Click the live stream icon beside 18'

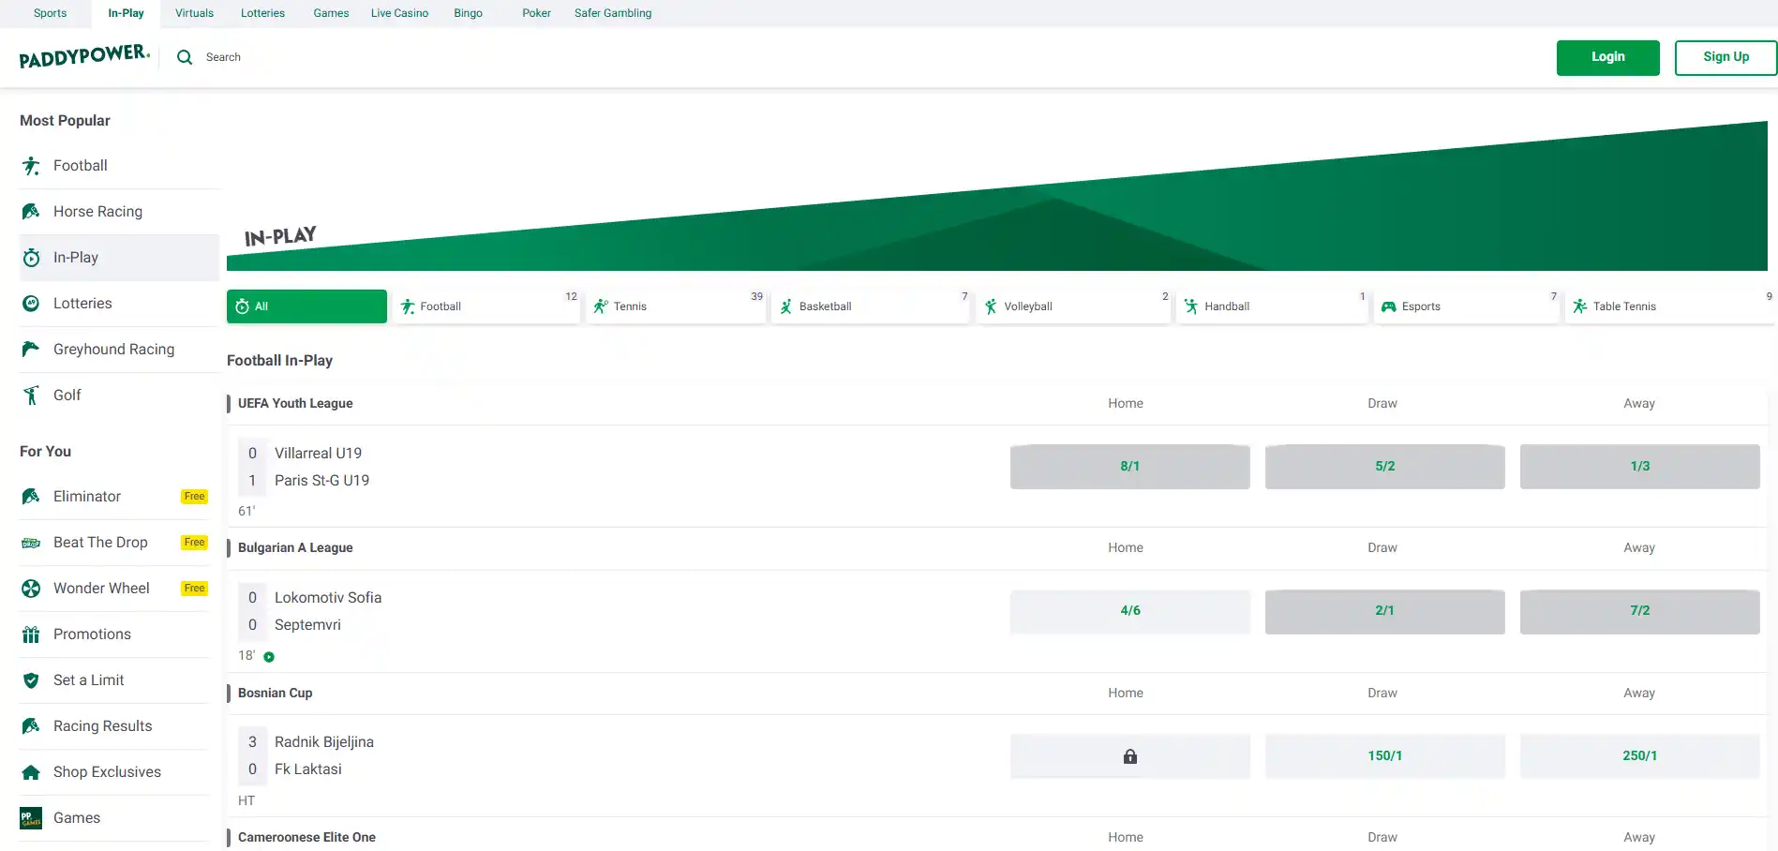coord(269,657)
